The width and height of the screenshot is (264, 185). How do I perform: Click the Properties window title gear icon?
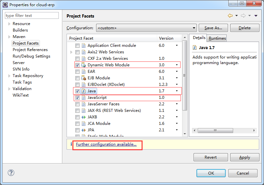click(5, 5)
